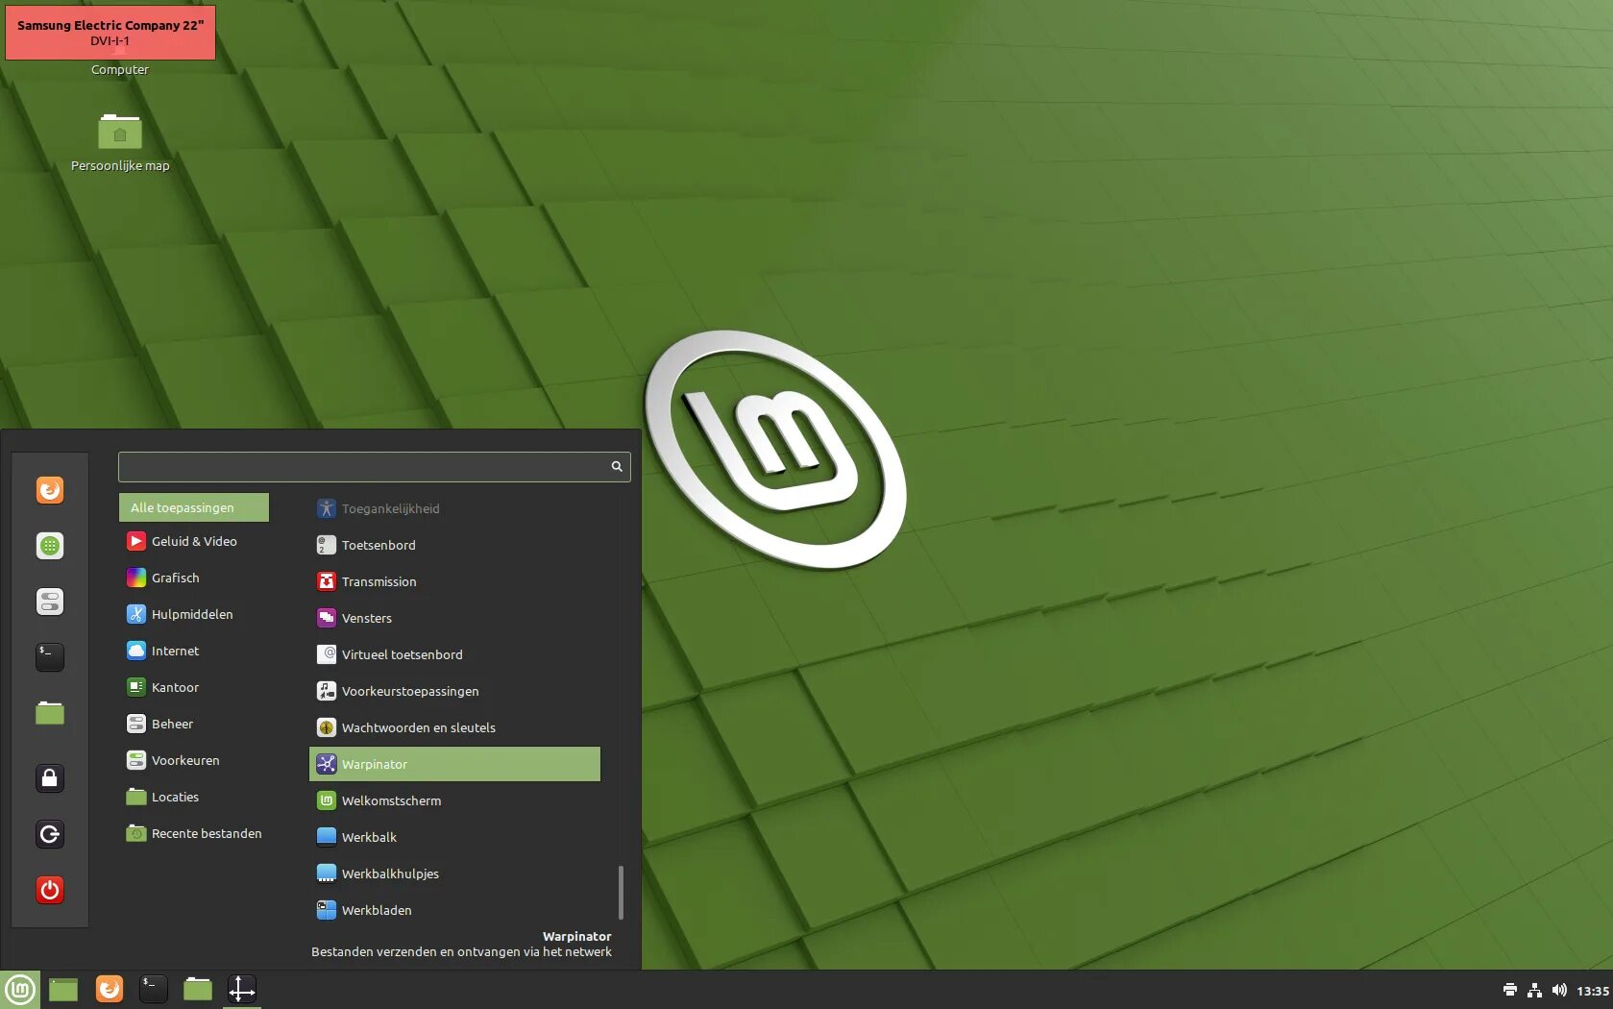This screenshot has width=1613, height=1009.
Task: Click the menu search field
Action: pyautogui.click(x=374, y=466)
